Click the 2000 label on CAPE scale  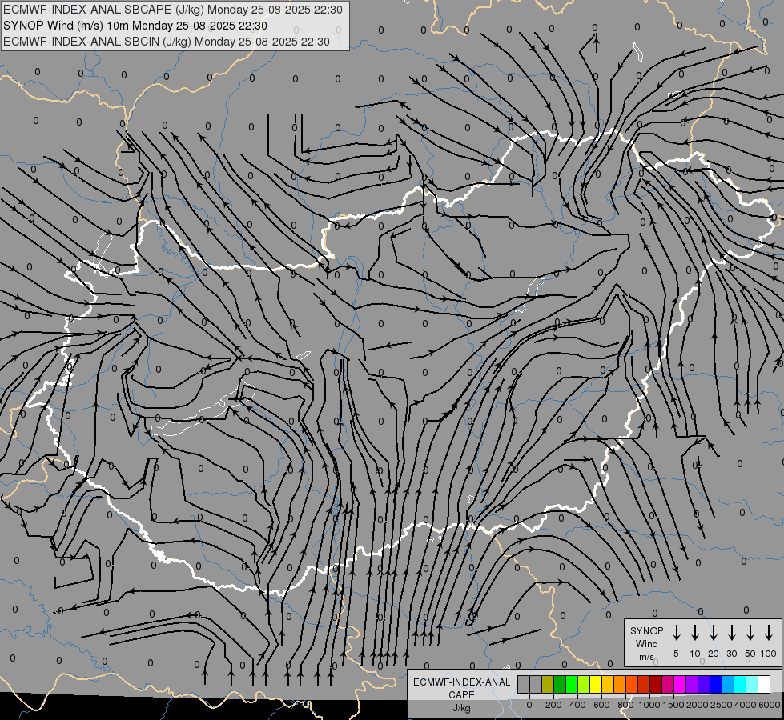(697, 705)
